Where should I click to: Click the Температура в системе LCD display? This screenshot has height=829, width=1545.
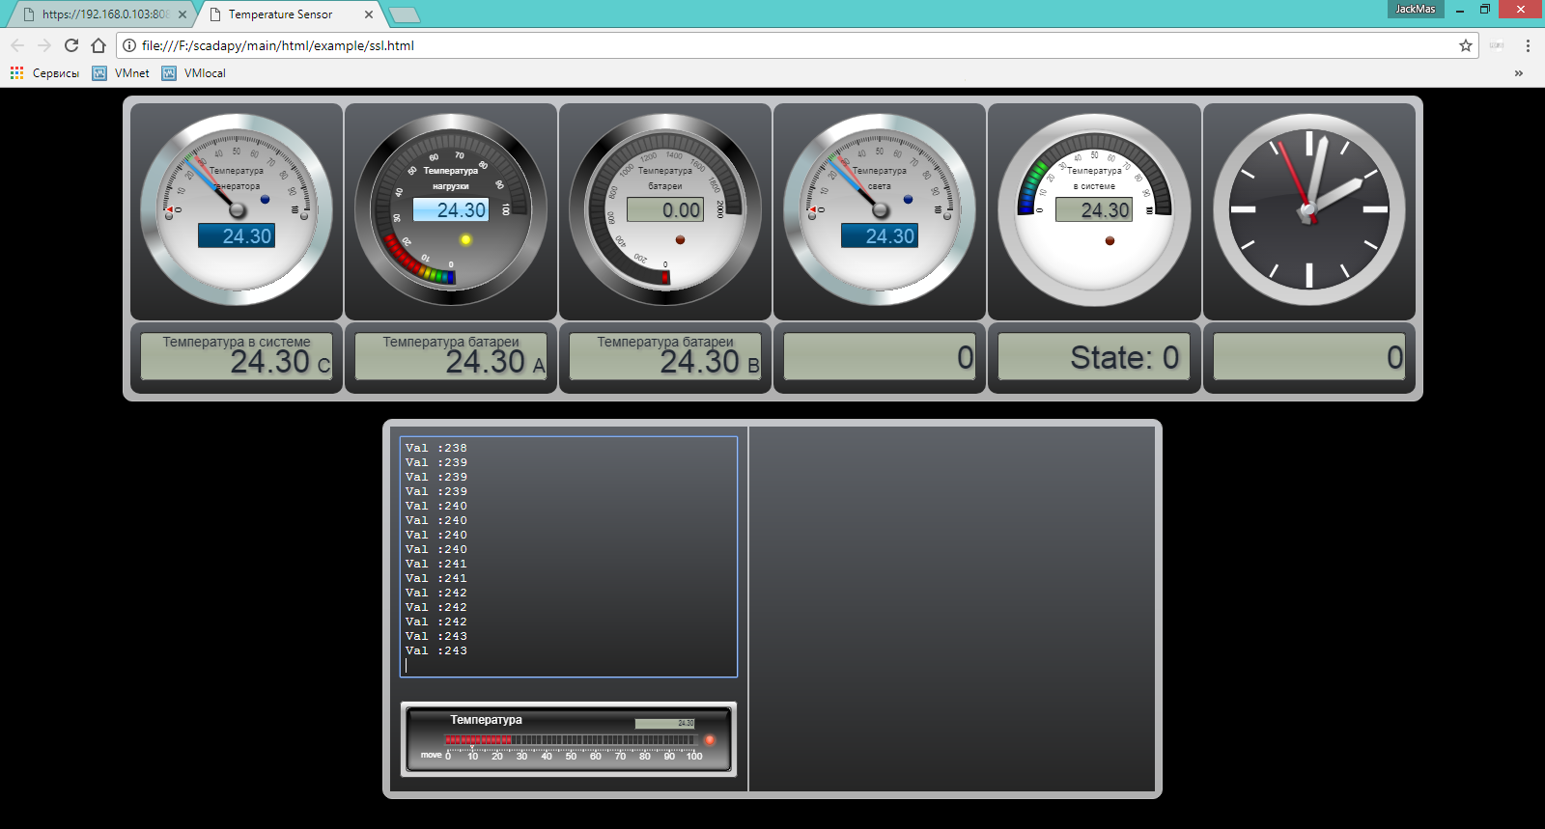point(237,356)
